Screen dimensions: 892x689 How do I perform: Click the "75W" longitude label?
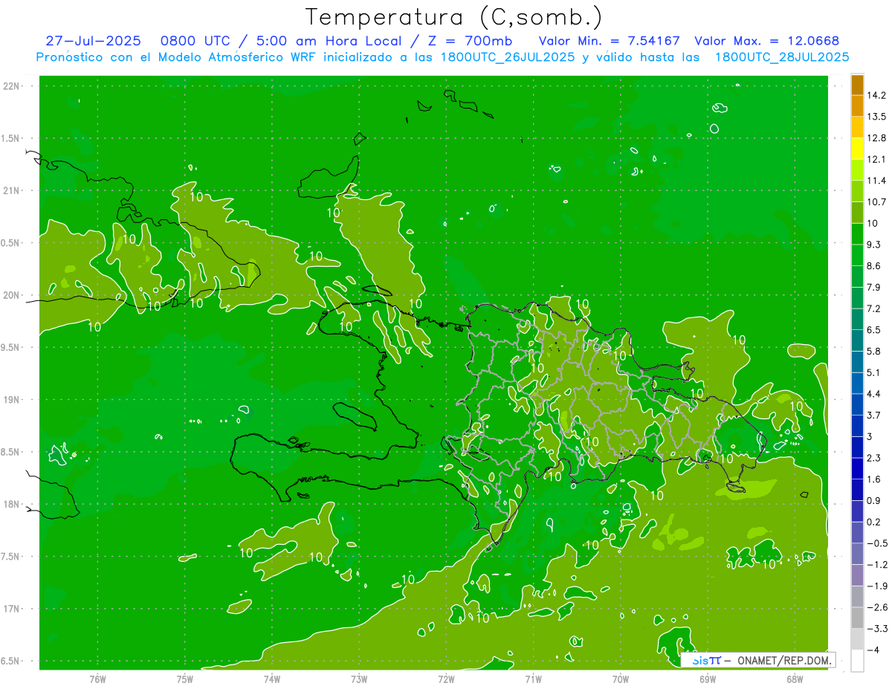(185, 679)
